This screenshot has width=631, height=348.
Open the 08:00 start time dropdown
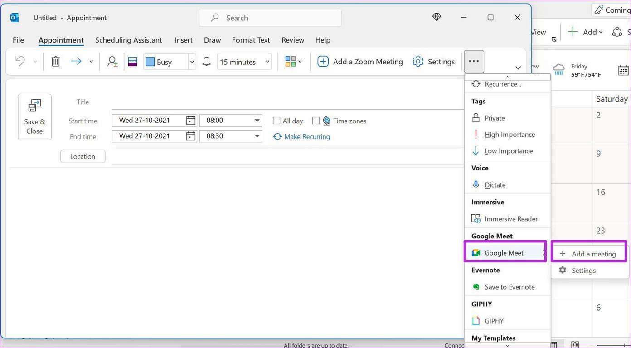click(x=257, y=121)
